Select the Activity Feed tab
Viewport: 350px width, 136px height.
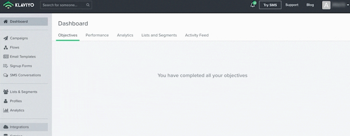[197, 35]
